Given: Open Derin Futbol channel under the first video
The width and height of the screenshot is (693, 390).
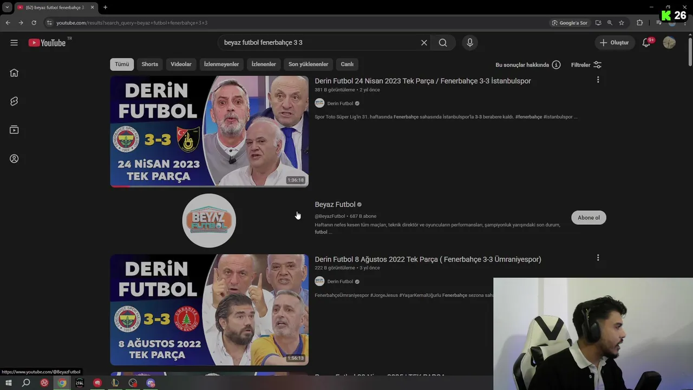Looking at the screenshot, I should point(340,103).
